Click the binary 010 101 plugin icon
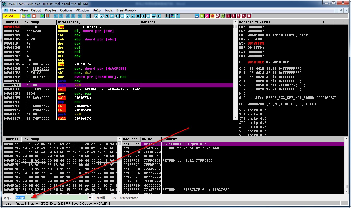Screen dimensions: 351x208 [x=223, y=16]
